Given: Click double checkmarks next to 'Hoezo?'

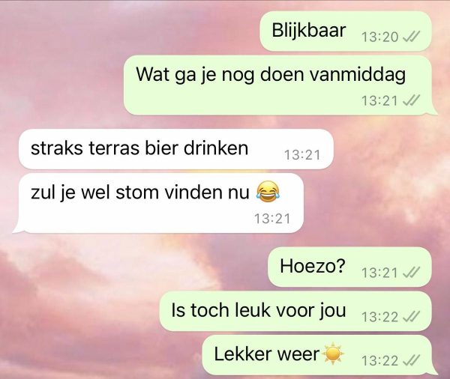Looking at the screenshot, I should click(x=412, y=273).
